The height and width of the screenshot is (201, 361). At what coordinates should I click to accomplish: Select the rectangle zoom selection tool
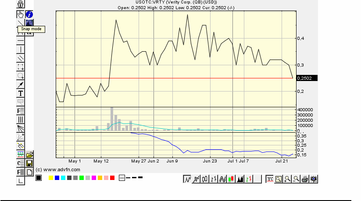tap(20, 67)
